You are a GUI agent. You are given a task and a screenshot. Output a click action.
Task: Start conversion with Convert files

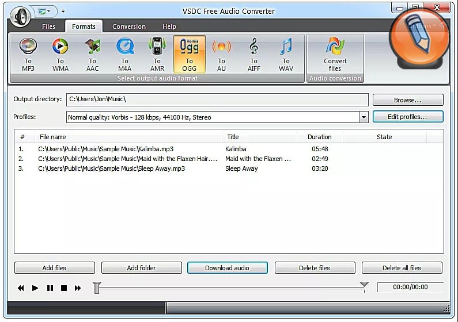pos(335,55)
